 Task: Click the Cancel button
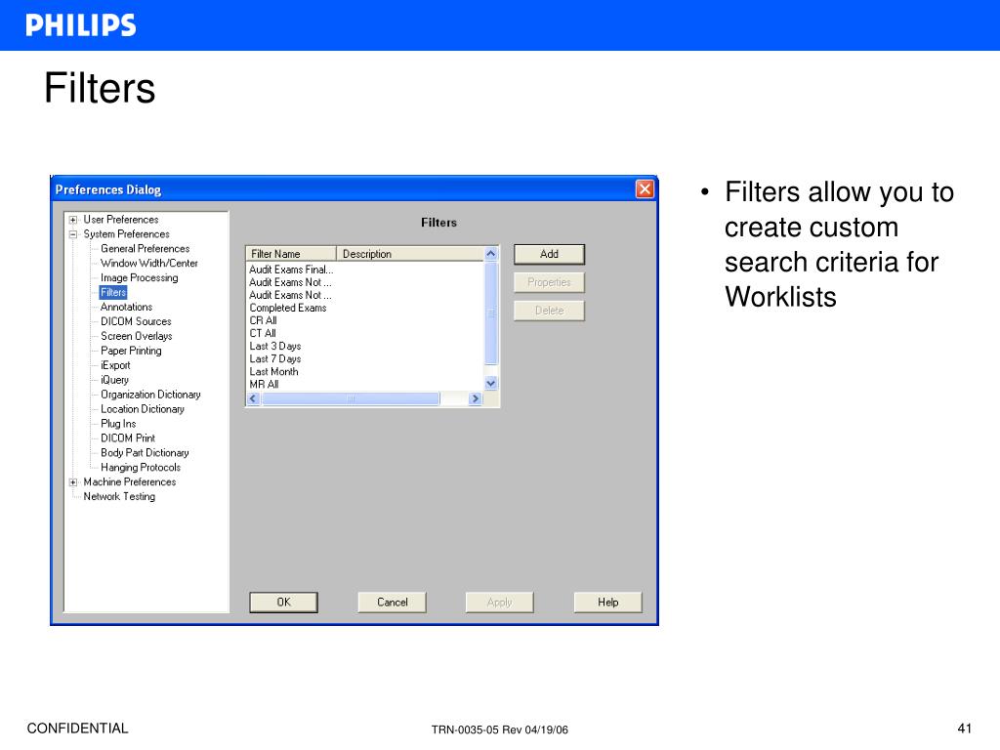point(393,603)
